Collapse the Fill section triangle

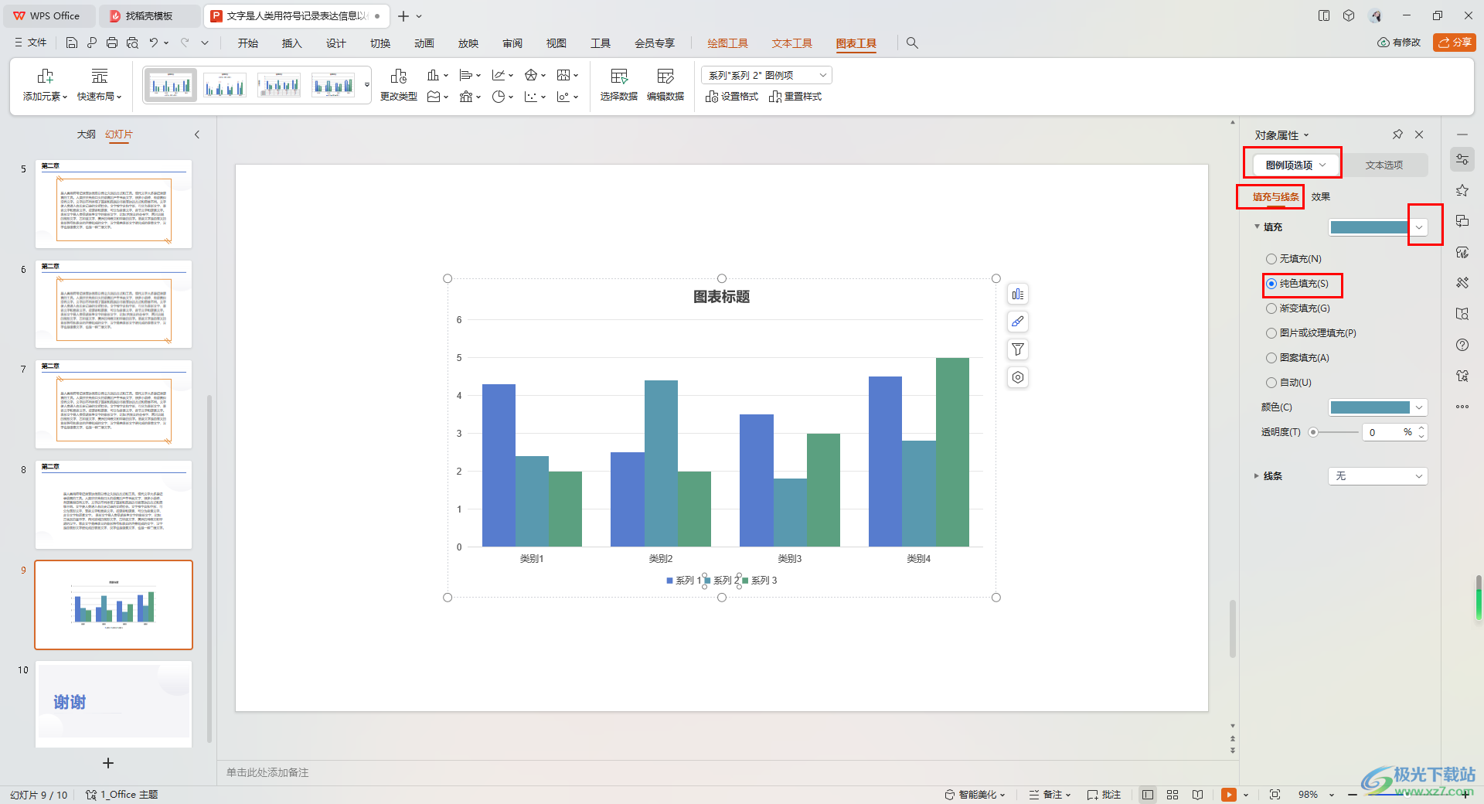pyautogui.click(x=1257, y=227)
